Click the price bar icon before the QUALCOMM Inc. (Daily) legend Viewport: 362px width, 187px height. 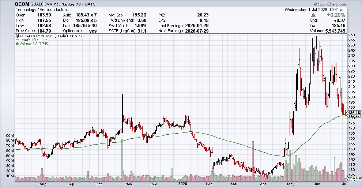(17, 36)
